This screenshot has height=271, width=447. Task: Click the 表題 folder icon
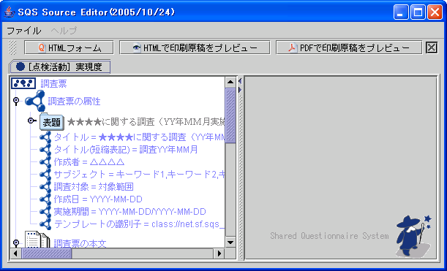pyautogui.click(x=52, y=122)
